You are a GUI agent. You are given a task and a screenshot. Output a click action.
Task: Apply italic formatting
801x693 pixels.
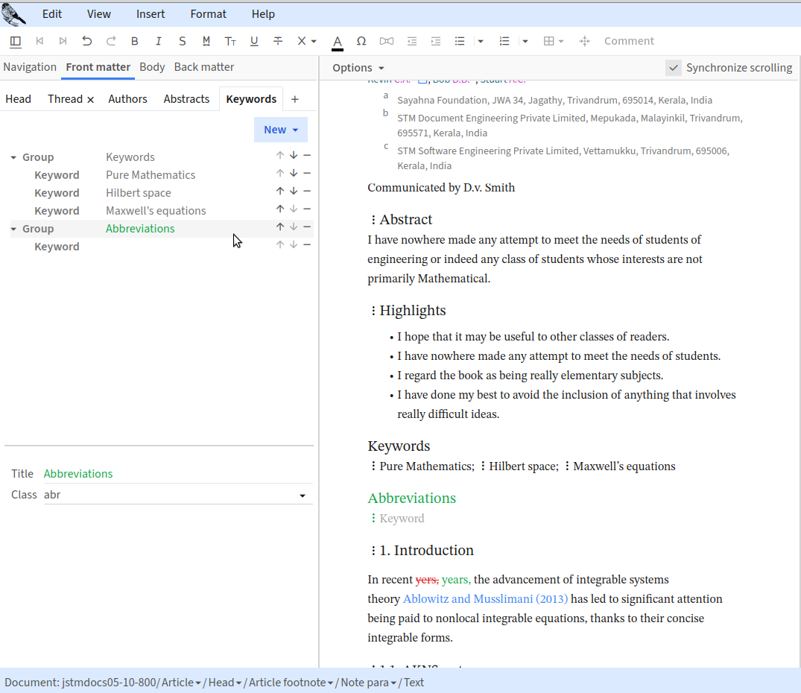click(159, 41)
